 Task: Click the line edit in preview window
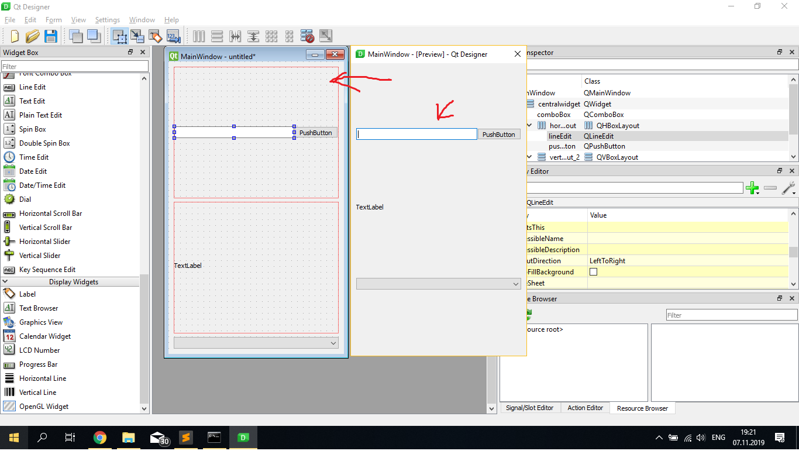[416, 134]
